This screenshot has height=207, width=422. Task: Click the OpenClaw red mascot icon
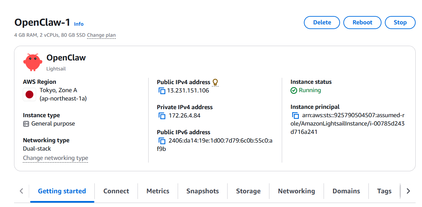pos(32,62)
